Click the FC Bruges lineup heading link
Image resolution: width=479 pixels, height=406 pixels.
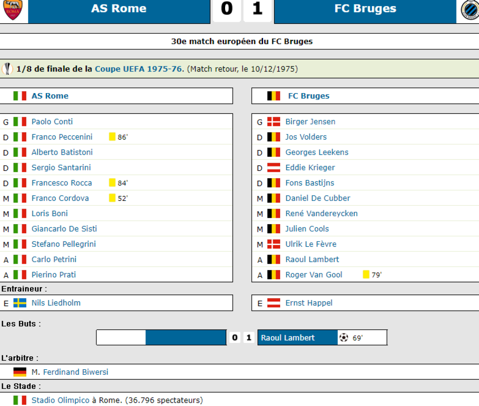(x=309, y=96)
